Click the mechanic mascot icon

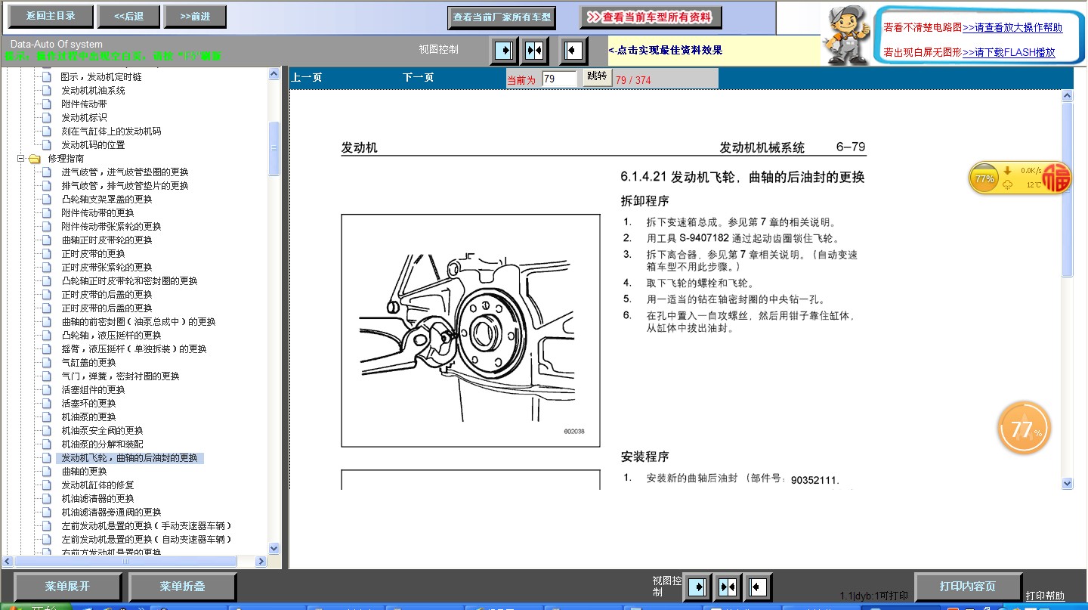(845, 33)
